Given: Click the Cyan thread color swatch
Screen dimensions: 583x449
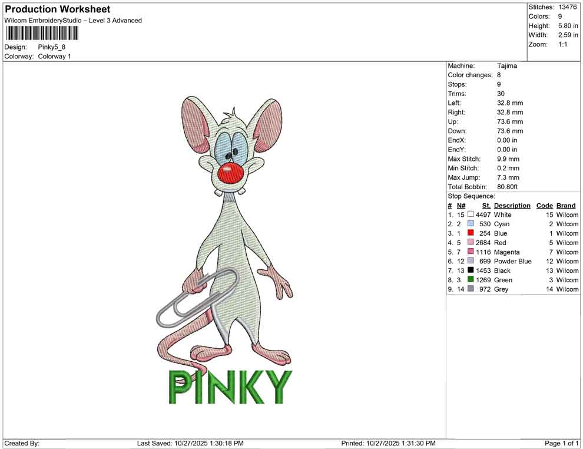Looking at the screenshot, I should [471, 223].
